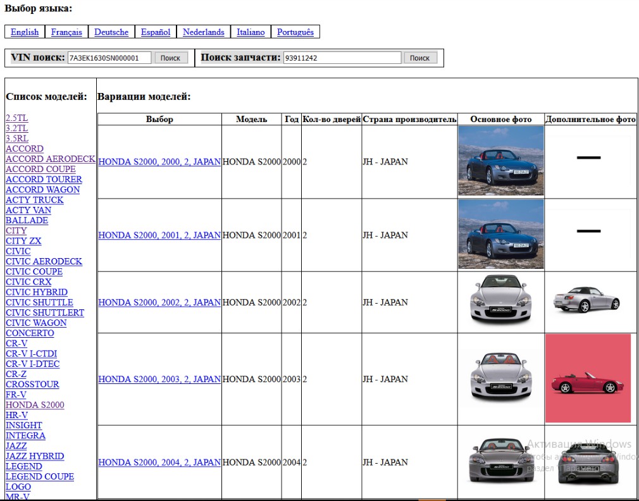
Task: Open the CR-Z model link
Action: tap(16, 374)
